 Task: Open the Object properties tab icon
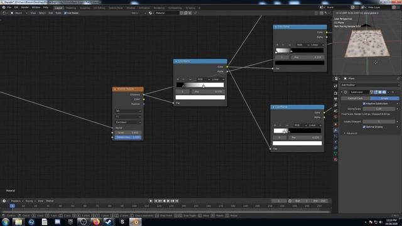point(335,124)
